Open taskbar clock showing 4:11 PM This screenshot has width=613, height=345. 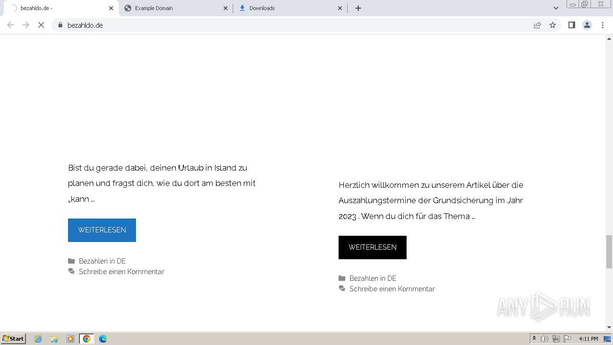coord(589,339)
